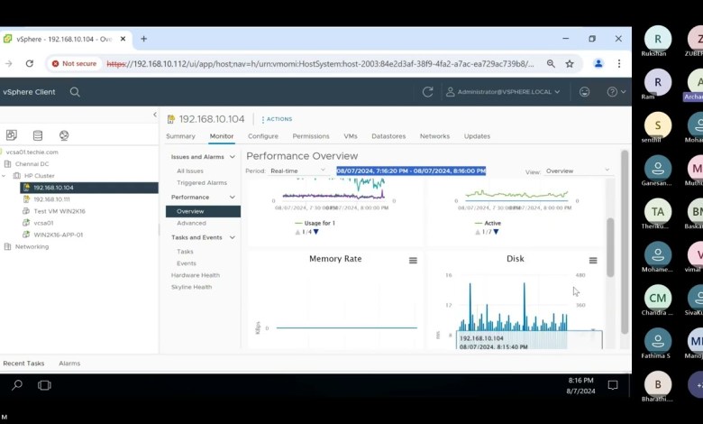Screen dimensions: 703x424
Task: Click the browser address bar URL
Action: coord(320,64)
